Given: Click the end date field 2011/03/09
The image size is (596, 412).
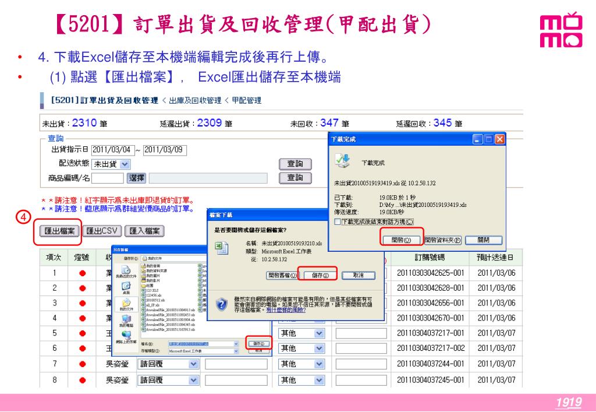Looking at the screenshot, I should click(x=165, y=150).
